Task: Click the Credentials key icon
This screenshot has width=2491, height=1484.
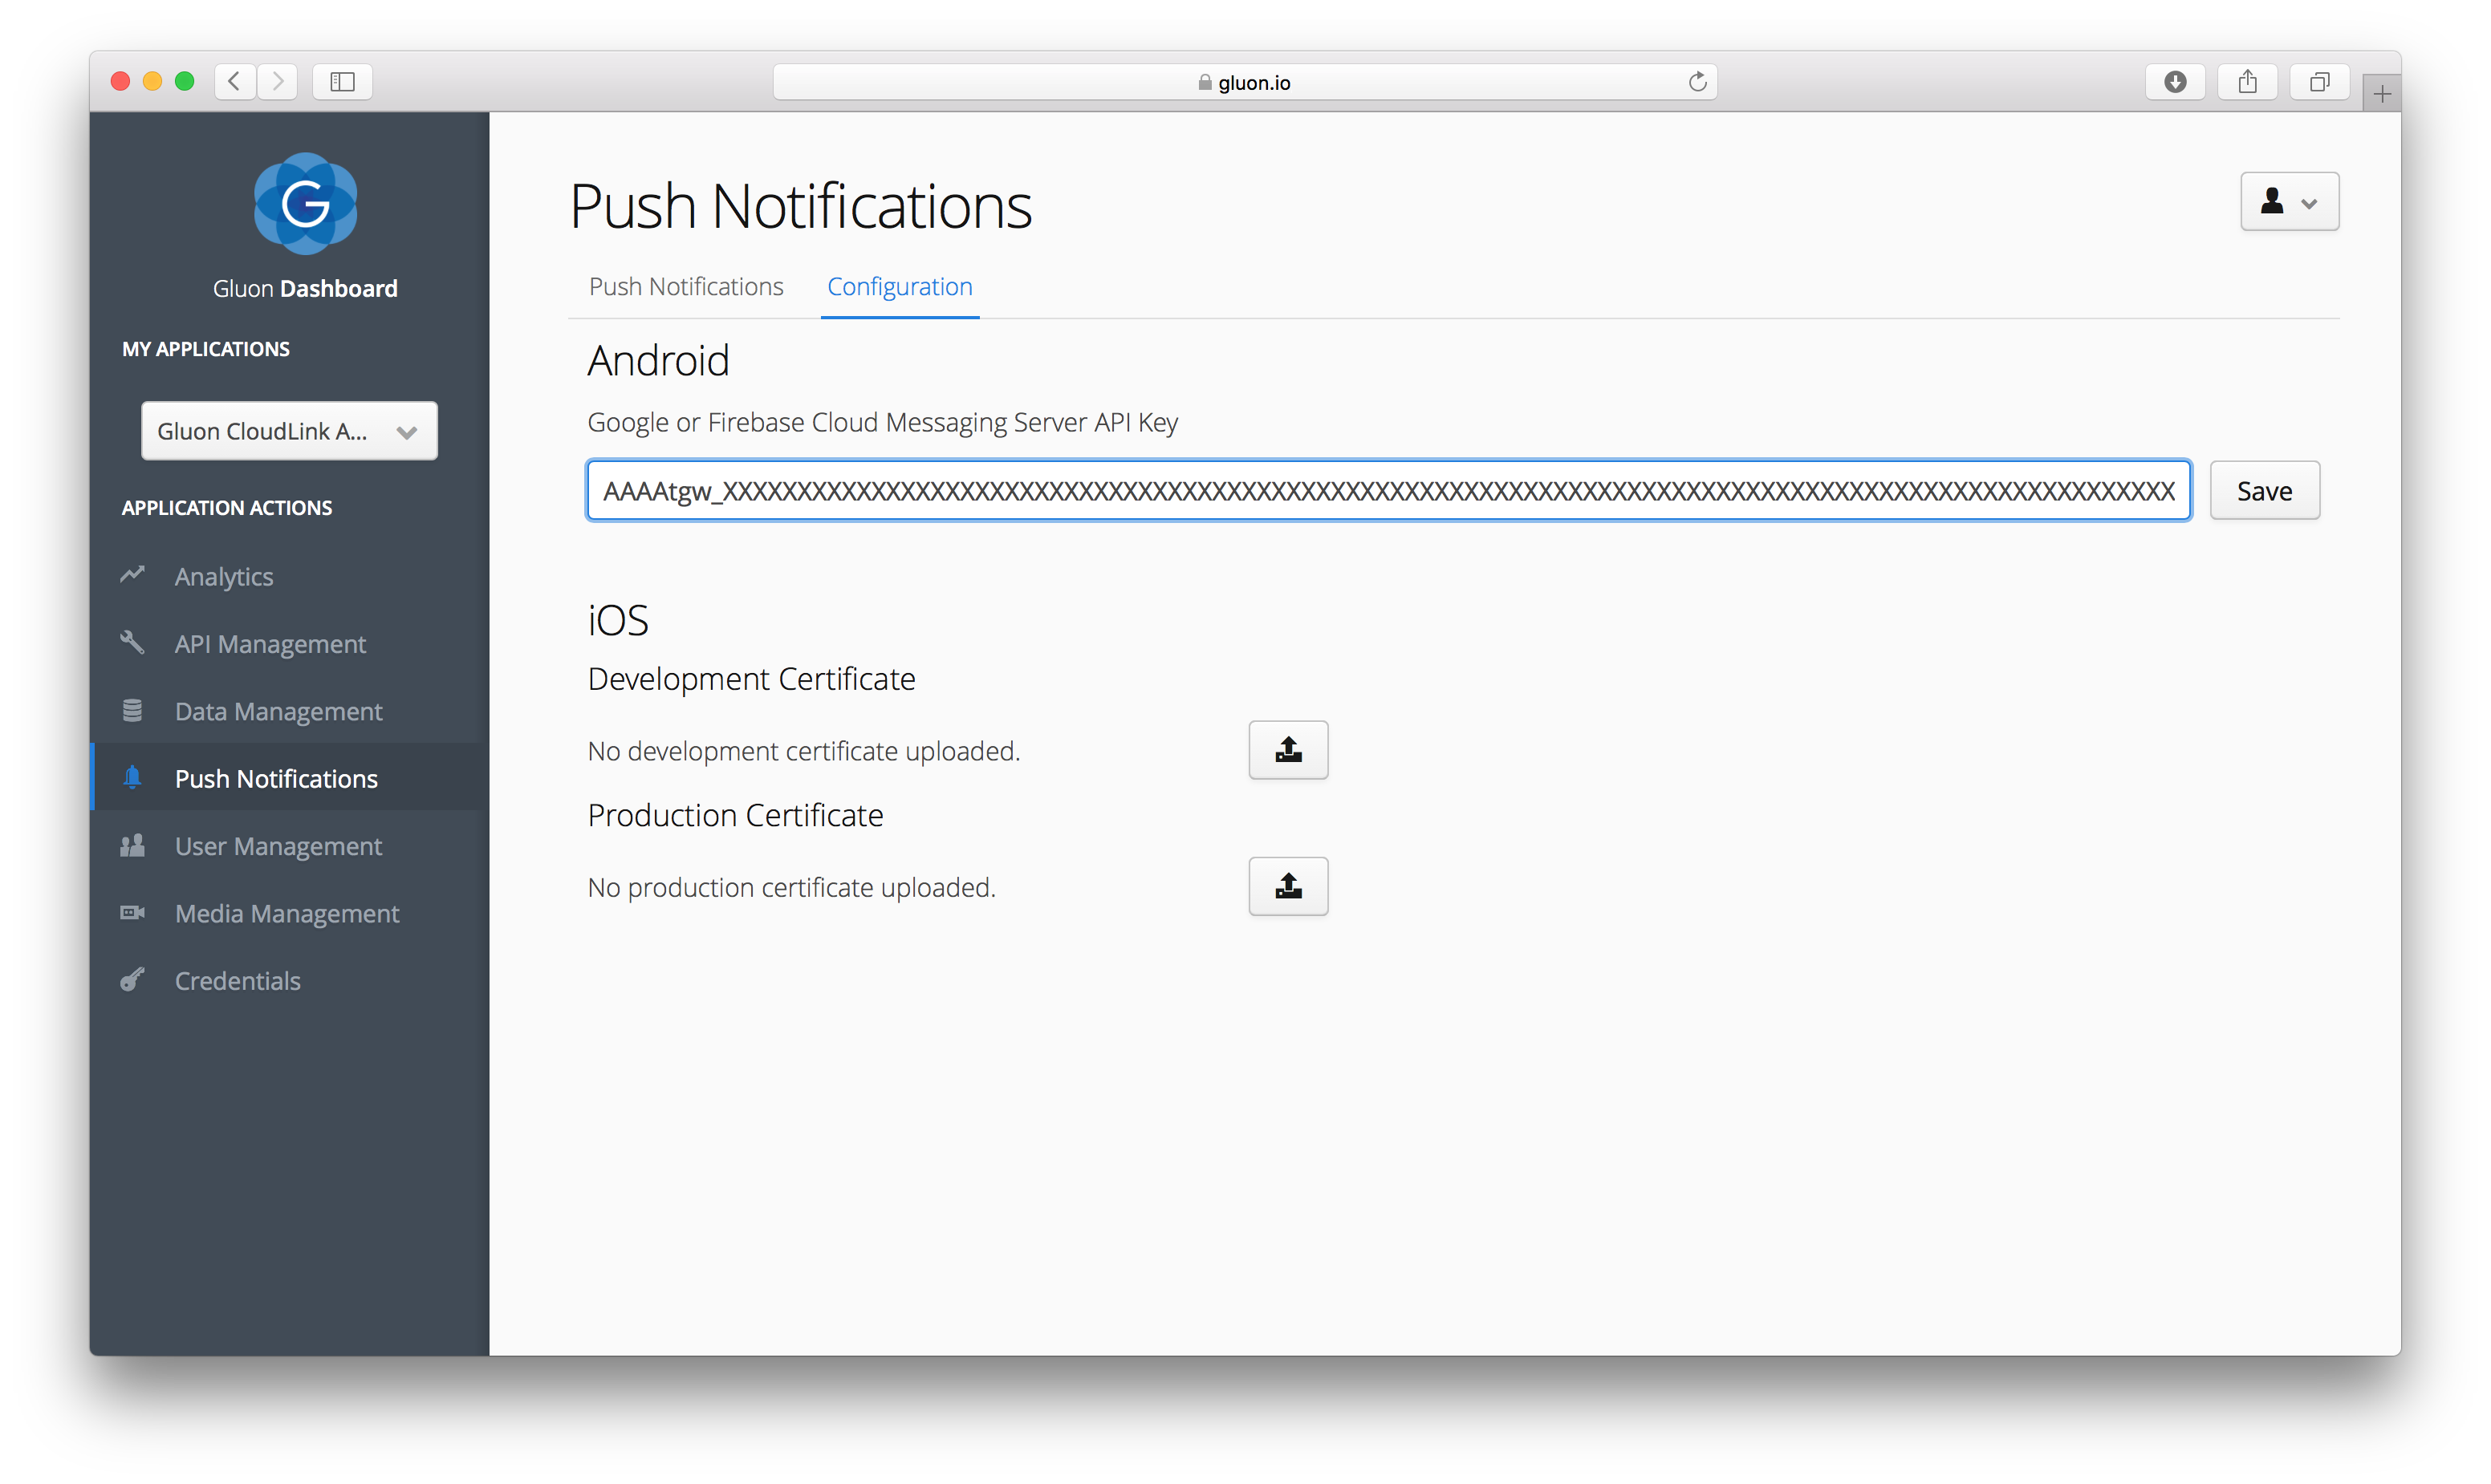Action: point(136,979)
